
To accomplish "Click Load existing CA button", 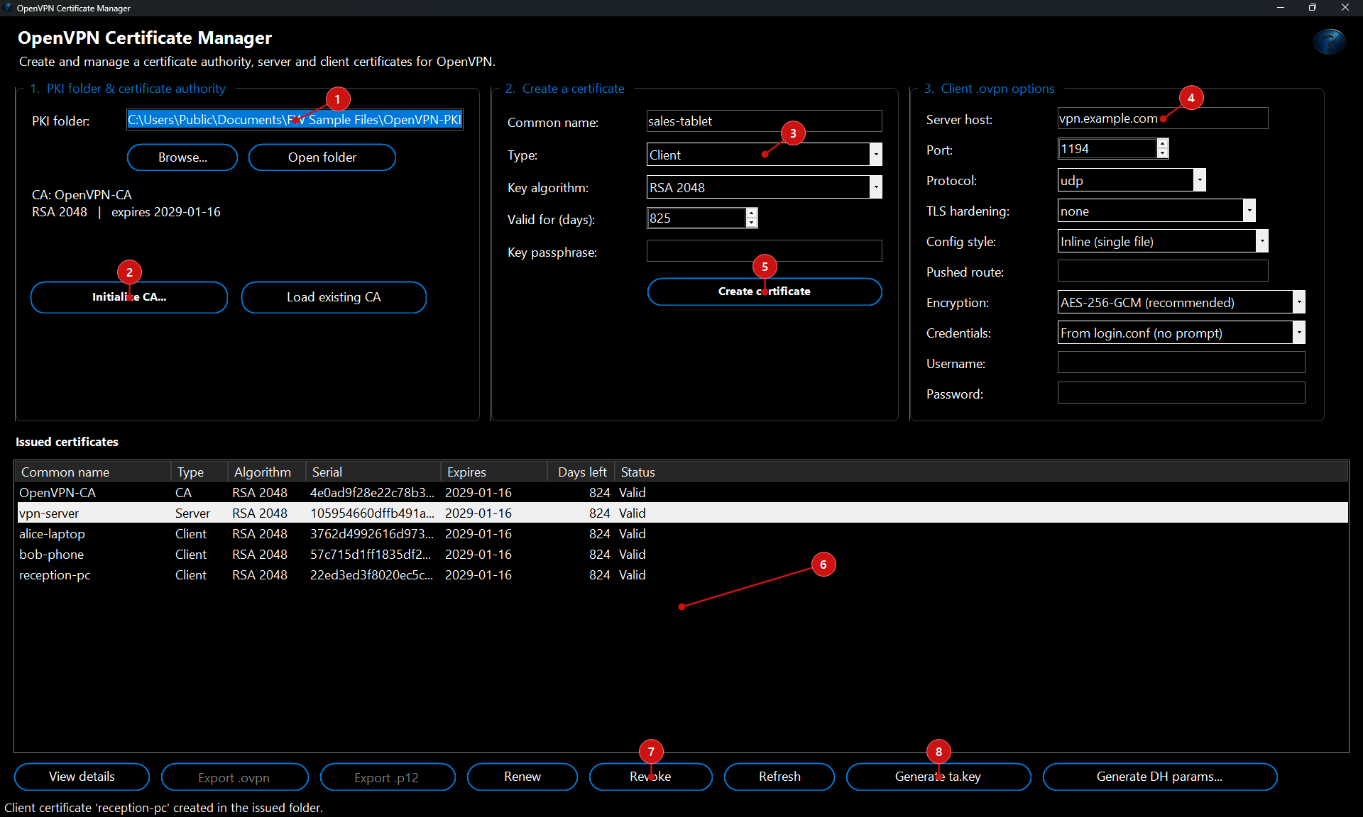I will tap(334, 297).
